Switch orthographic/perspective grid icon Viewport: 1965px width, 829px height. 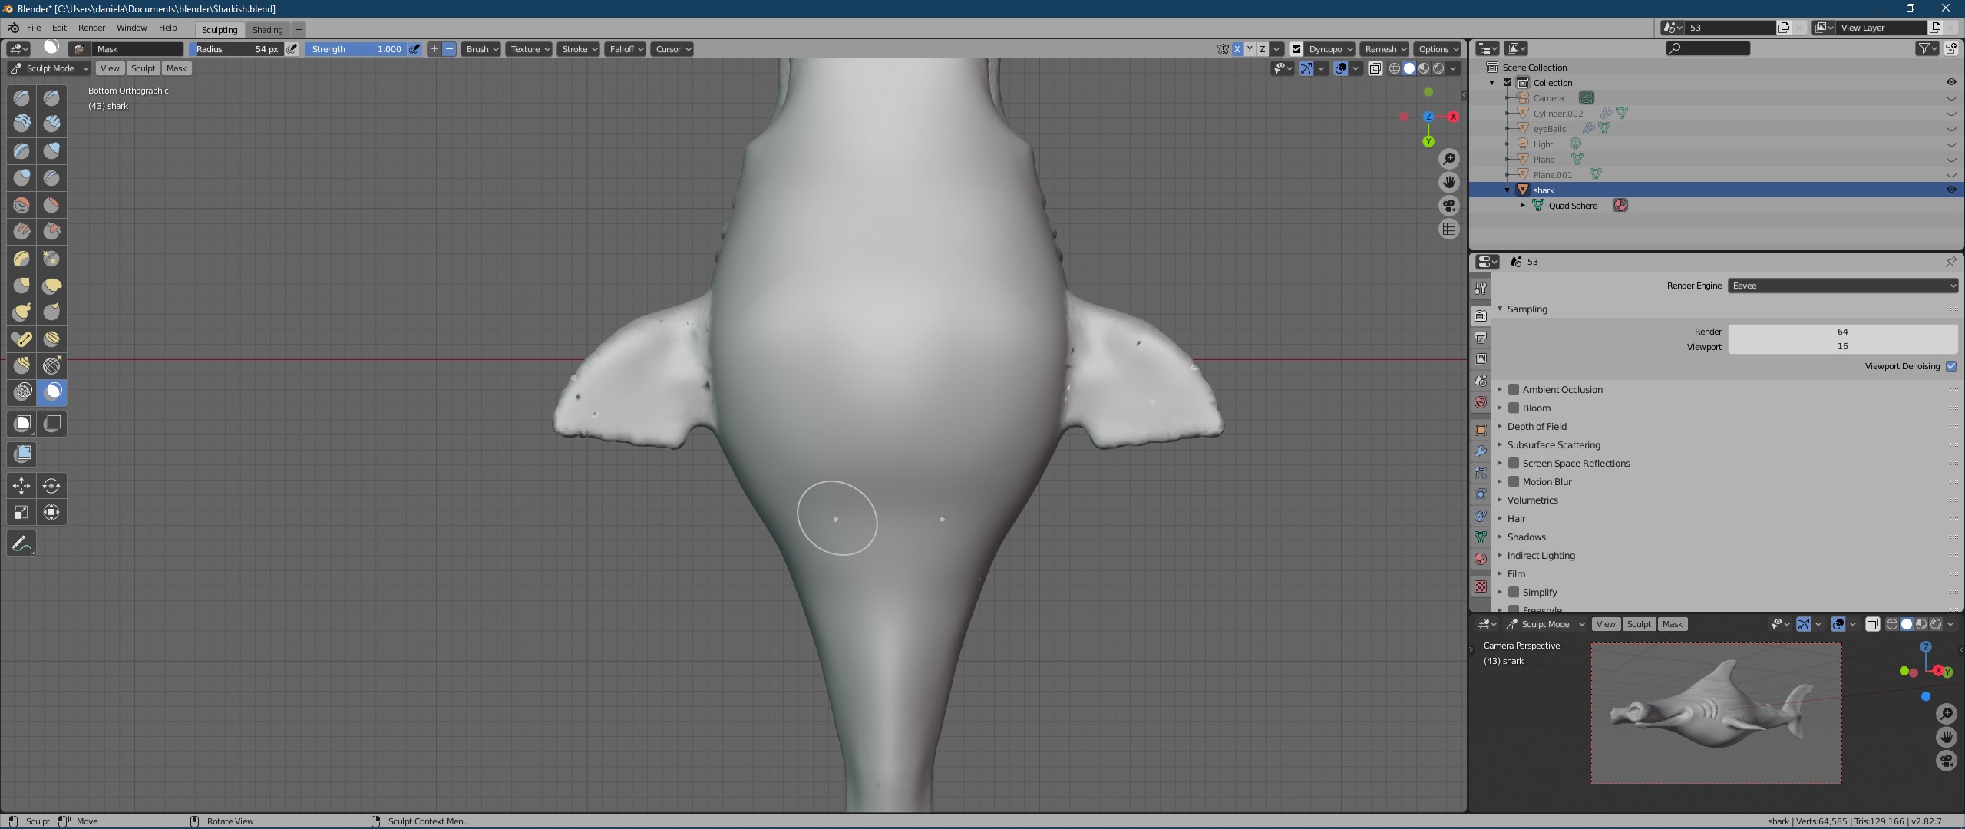pos(1448,229)
